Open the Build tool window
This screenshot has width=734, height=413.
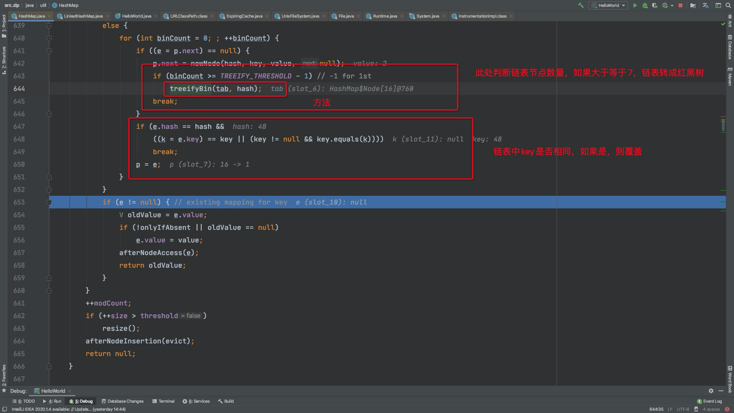point(226,401)
